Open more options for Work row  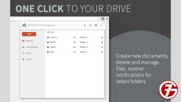pos(98,52)
